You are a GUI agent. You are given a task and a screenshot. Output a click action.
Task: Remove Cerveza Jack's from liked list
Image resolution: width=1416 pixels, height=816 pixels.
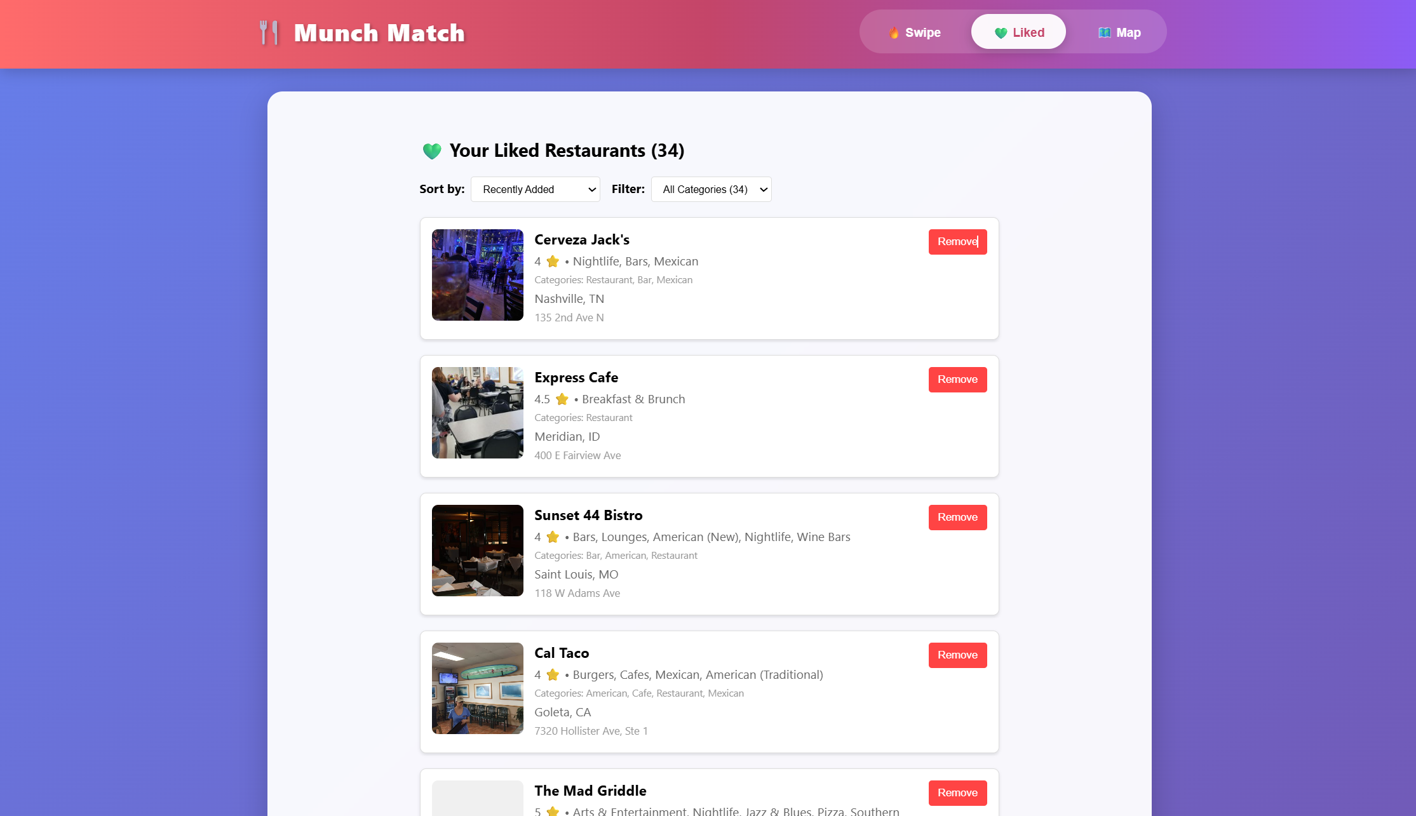pyautogui.click(x=958, y=242)
